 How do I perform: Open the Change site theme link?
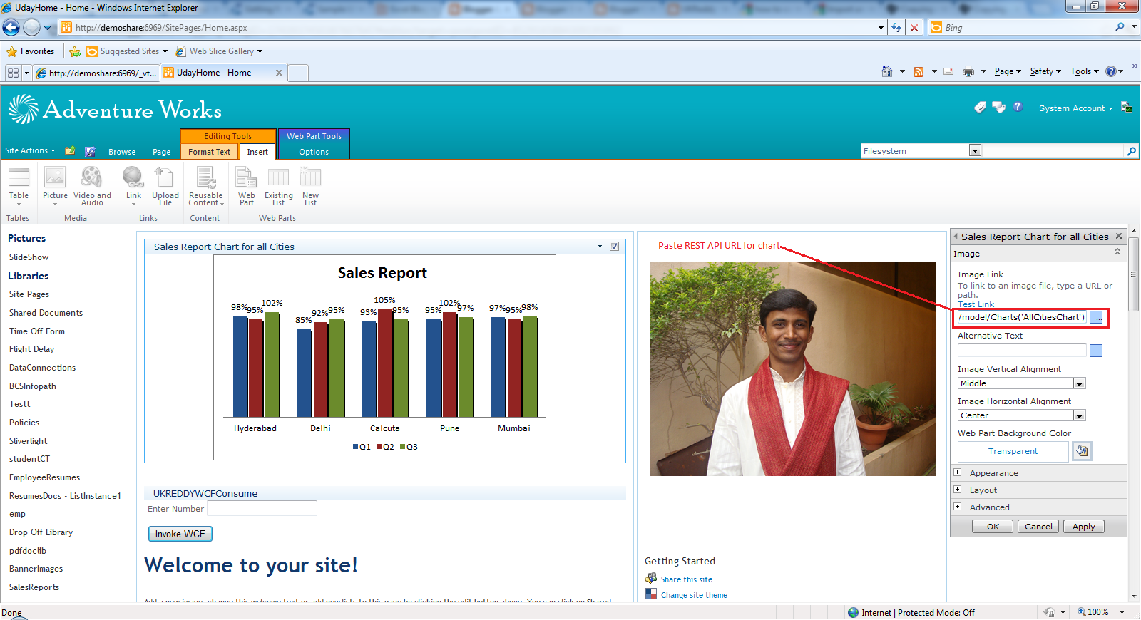point(694,595)
